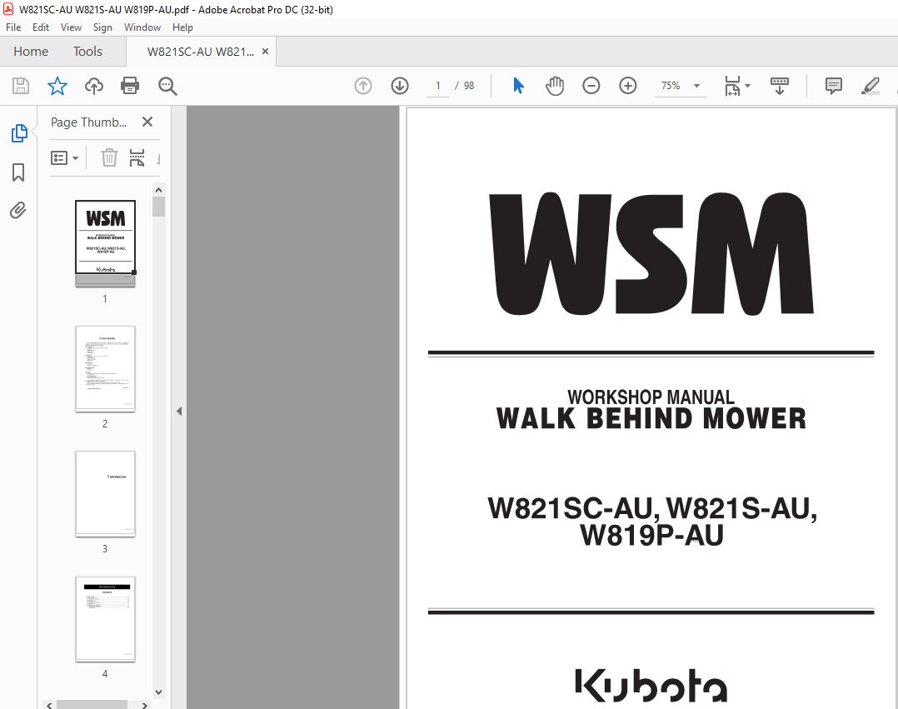The width and height of the screenshot is (898, 709).
Task: Open the Find text magnifier tool
Action: (x=167, y=86)
